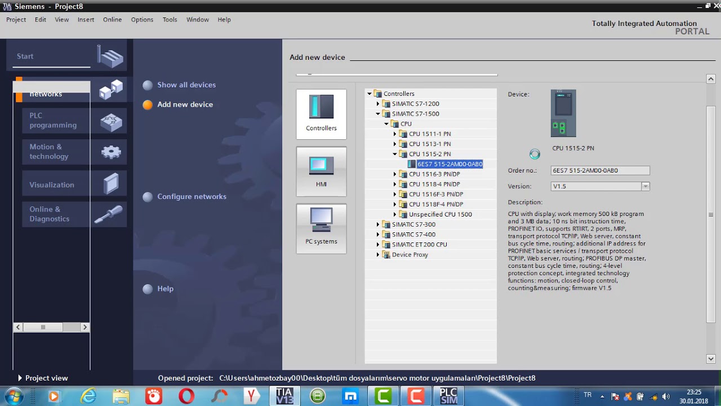Image resolution: width=721 pixels, height=406 pixels.
Task: Open the Project menu
Action: [16, 20]
